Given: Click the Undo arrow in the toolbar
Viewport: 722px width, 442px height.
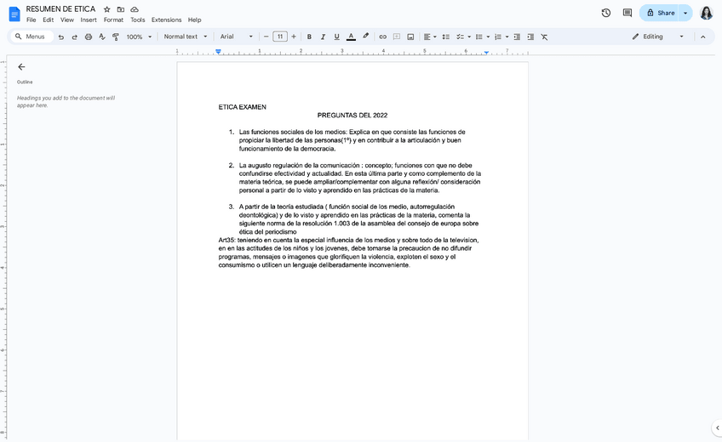Looking at the screenshot, I should 61,37.
